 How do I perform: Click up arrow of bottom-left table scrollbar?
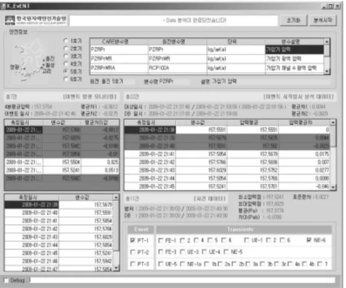pos(116,197)
